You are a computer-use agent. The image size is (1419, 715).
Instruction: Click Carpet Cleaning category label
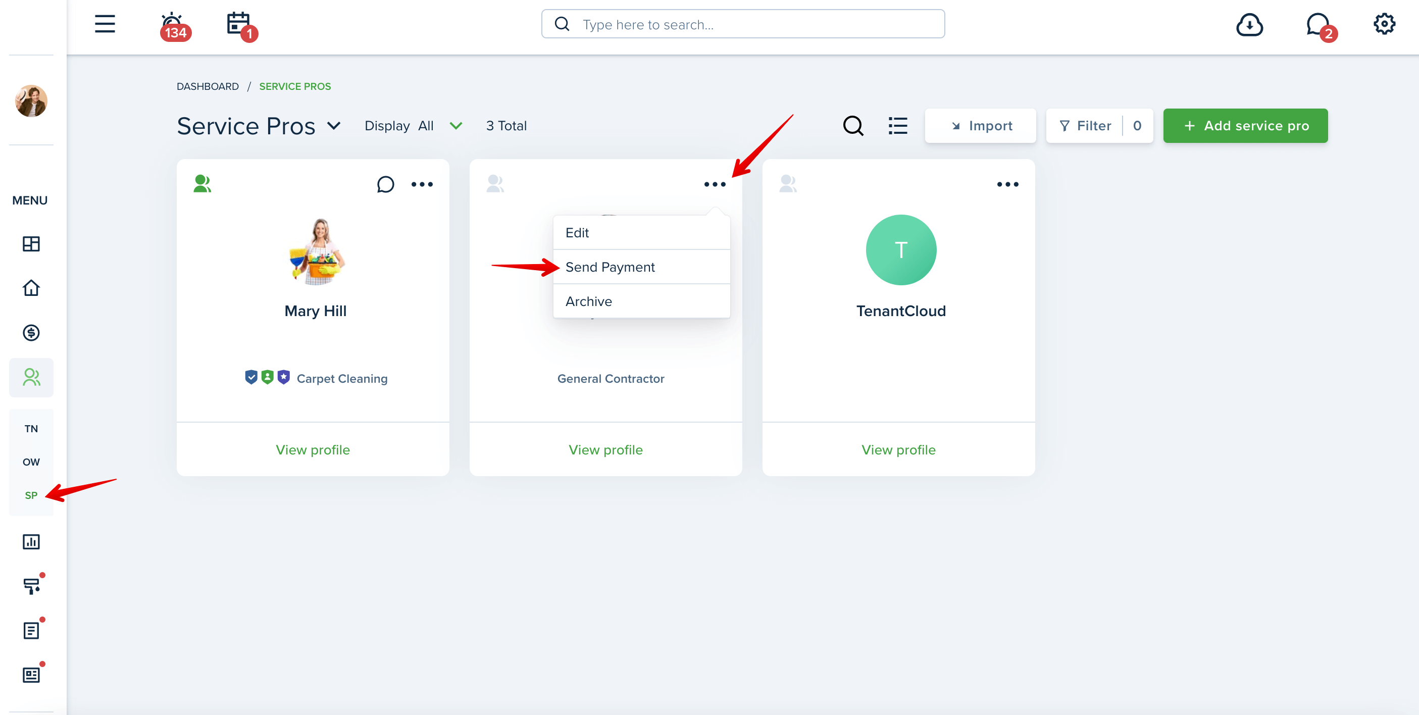342,378
